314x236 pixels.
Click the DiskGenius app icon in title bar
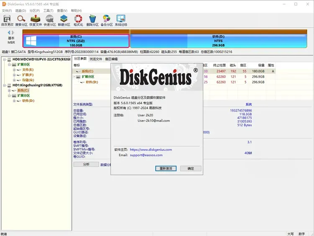click(x=4, y=4)
